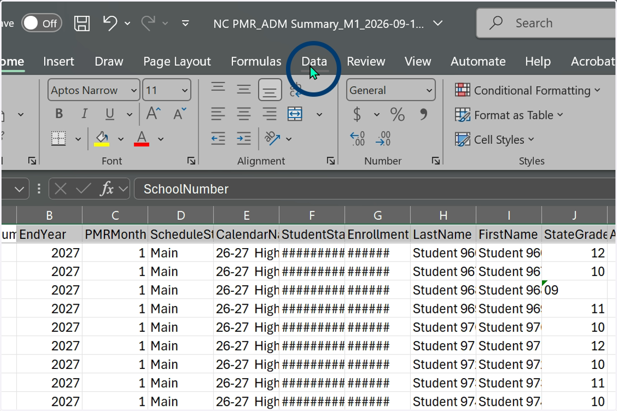Open Merge & Center dropdown arrow
This screenshot has height=411, width=617.
click(319, 115)
